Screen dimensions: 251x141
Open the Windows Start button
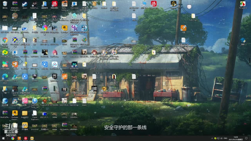point(3,138)
